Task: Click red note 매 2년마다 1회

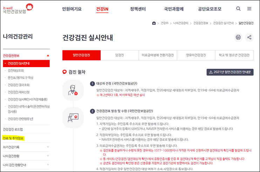Action: [121, 95]
